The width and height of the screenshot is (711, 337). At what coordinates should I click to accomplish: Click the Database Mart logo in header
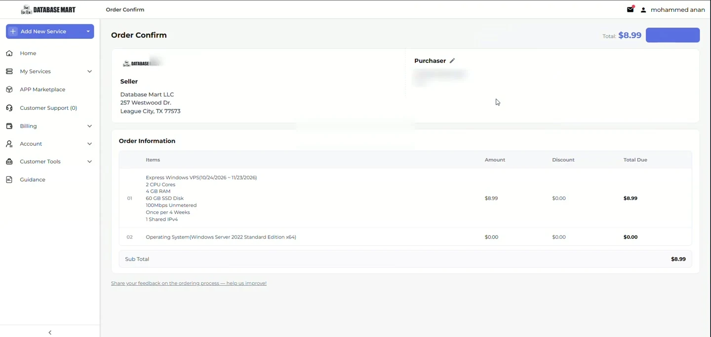tap(48, 10)
